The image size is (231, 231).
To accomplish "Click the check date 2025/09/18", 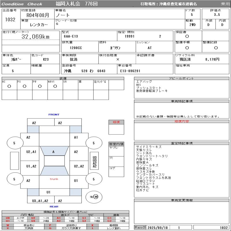I will (157, 228).
